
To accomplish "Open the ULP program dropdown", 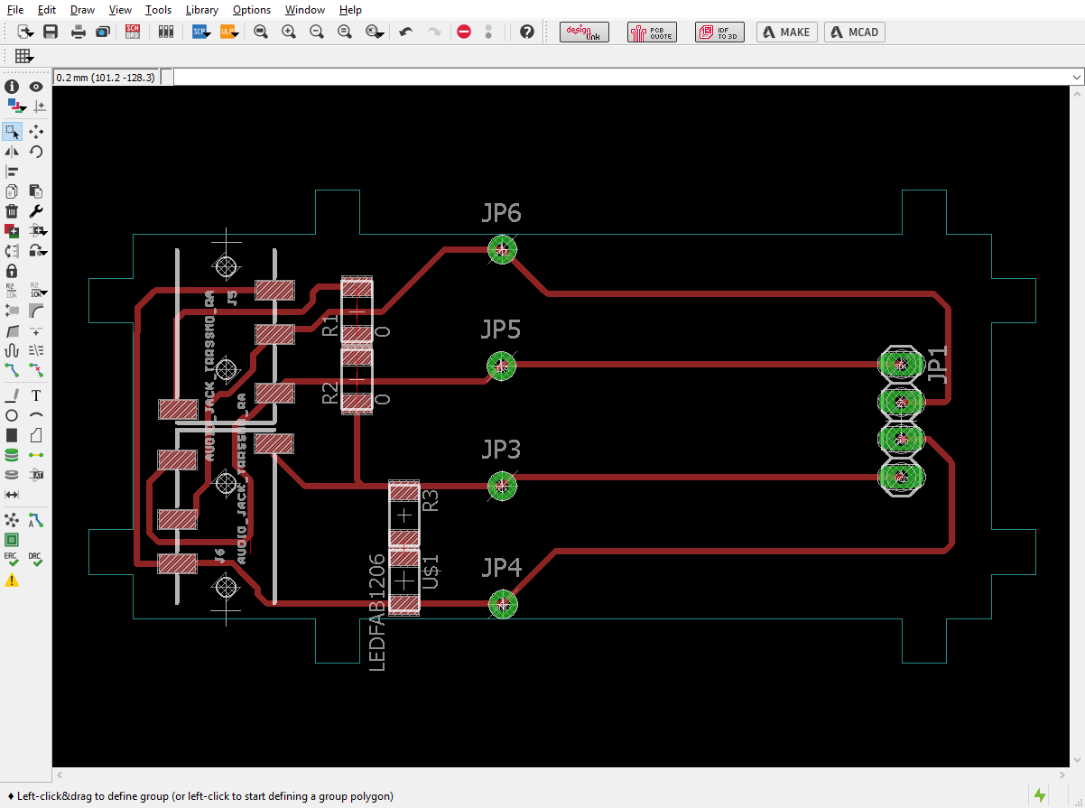I will (229, 32).
